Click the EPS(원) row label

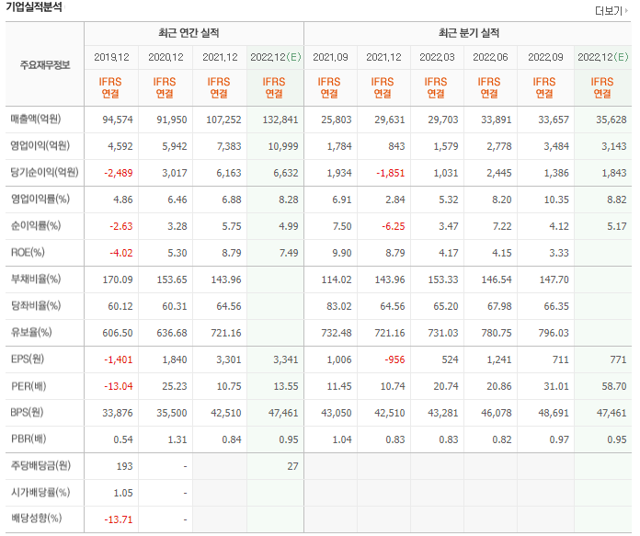click(29, 359)
